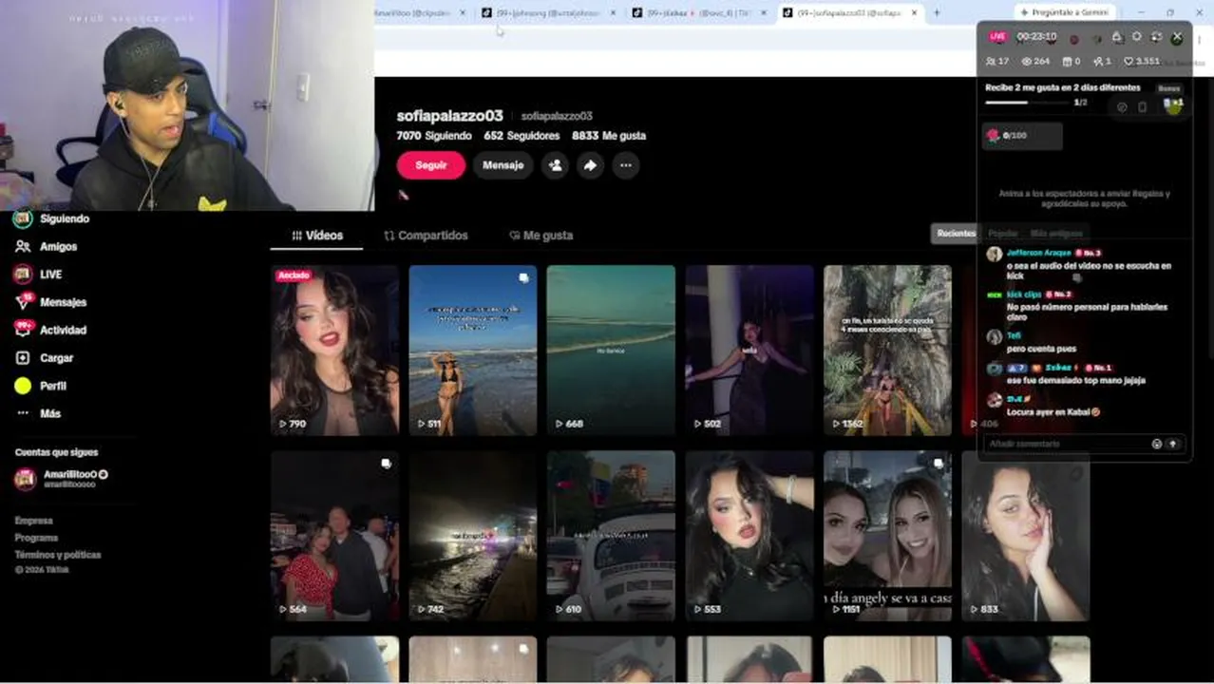Screen dimensions: 1214x684
Task: Open the night beach video with 742 views
Action: tap(473, 536)
